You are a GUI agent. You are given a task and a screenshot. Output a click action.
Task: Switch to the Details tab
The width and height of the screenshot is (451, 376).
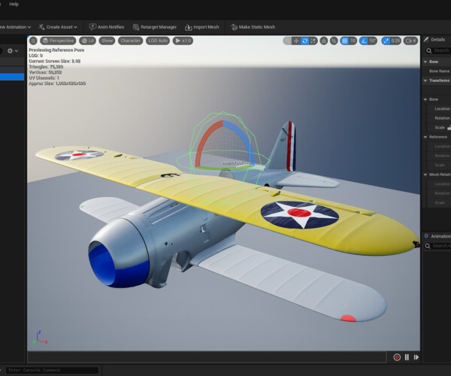point(434,40)
